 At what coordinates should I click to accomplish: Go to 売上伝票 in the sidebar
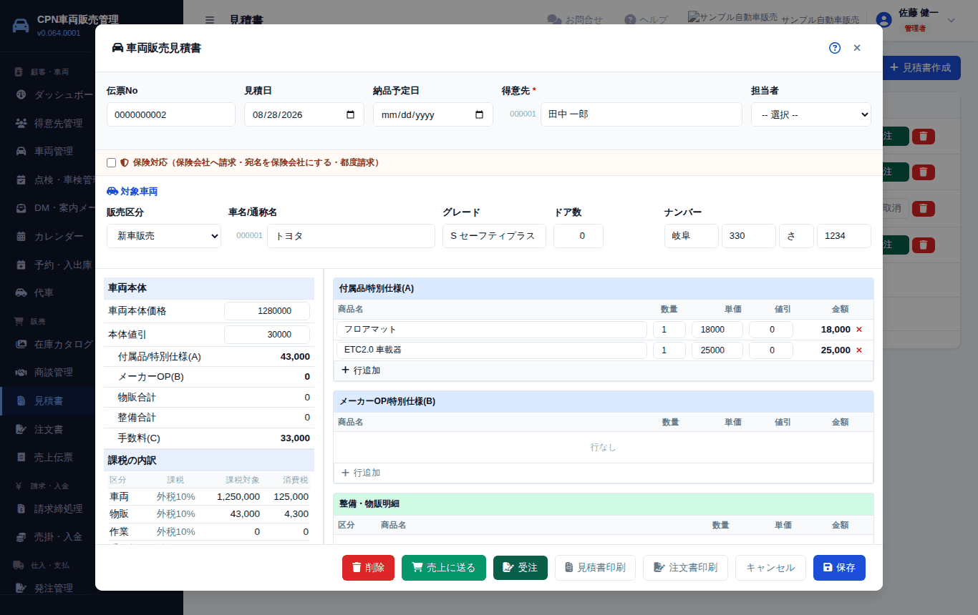pos(47,457)
